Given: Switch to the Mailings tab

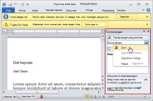Looking at the screenshot, I should 89,10.
